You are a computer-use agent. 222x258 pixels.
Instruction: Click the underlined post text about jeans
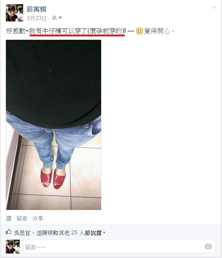pos(77,31)
